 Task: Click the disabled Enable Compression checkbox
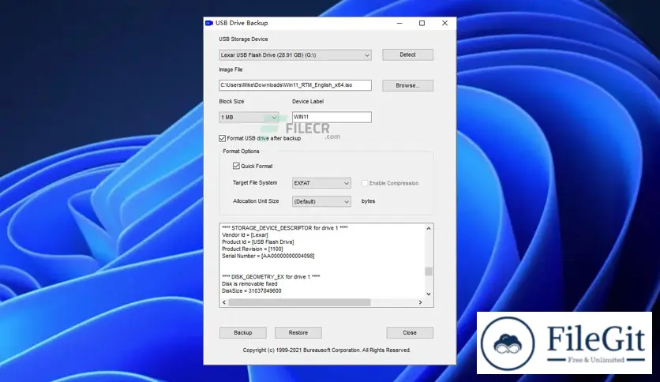tap(365, 183)
